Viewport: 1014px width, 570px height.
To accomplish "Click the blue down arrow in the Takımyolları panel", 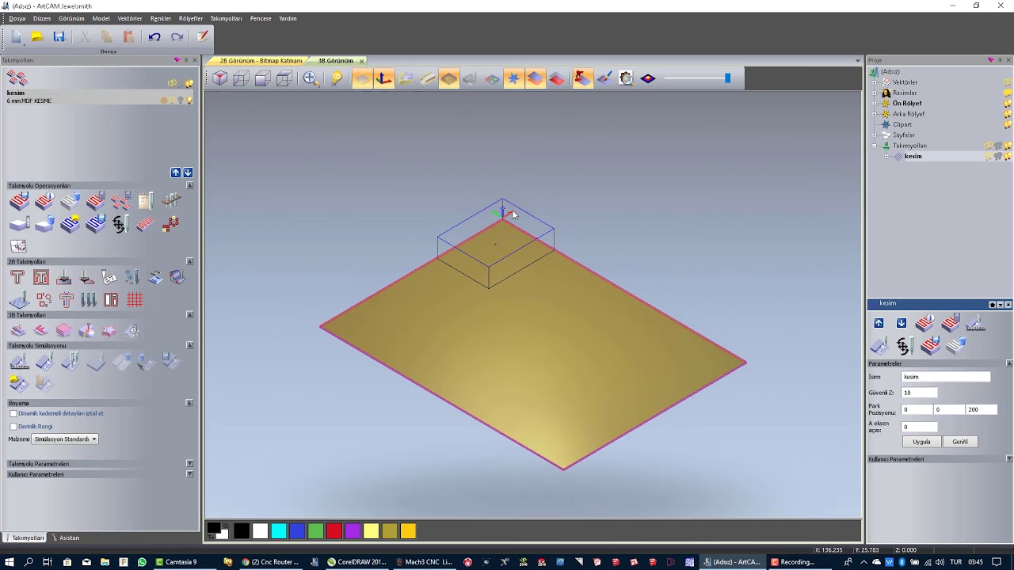I will click(x=188, y=173).
